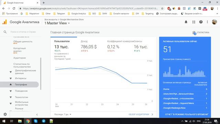The height and width of the screenshot is (124, 220).
Task: Expand the Интересы section
Action: 11,78
